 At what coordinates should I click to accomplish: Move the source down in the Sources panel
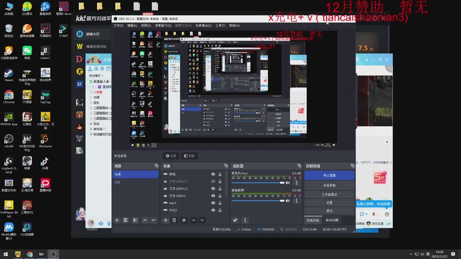[x=202, y=220]
